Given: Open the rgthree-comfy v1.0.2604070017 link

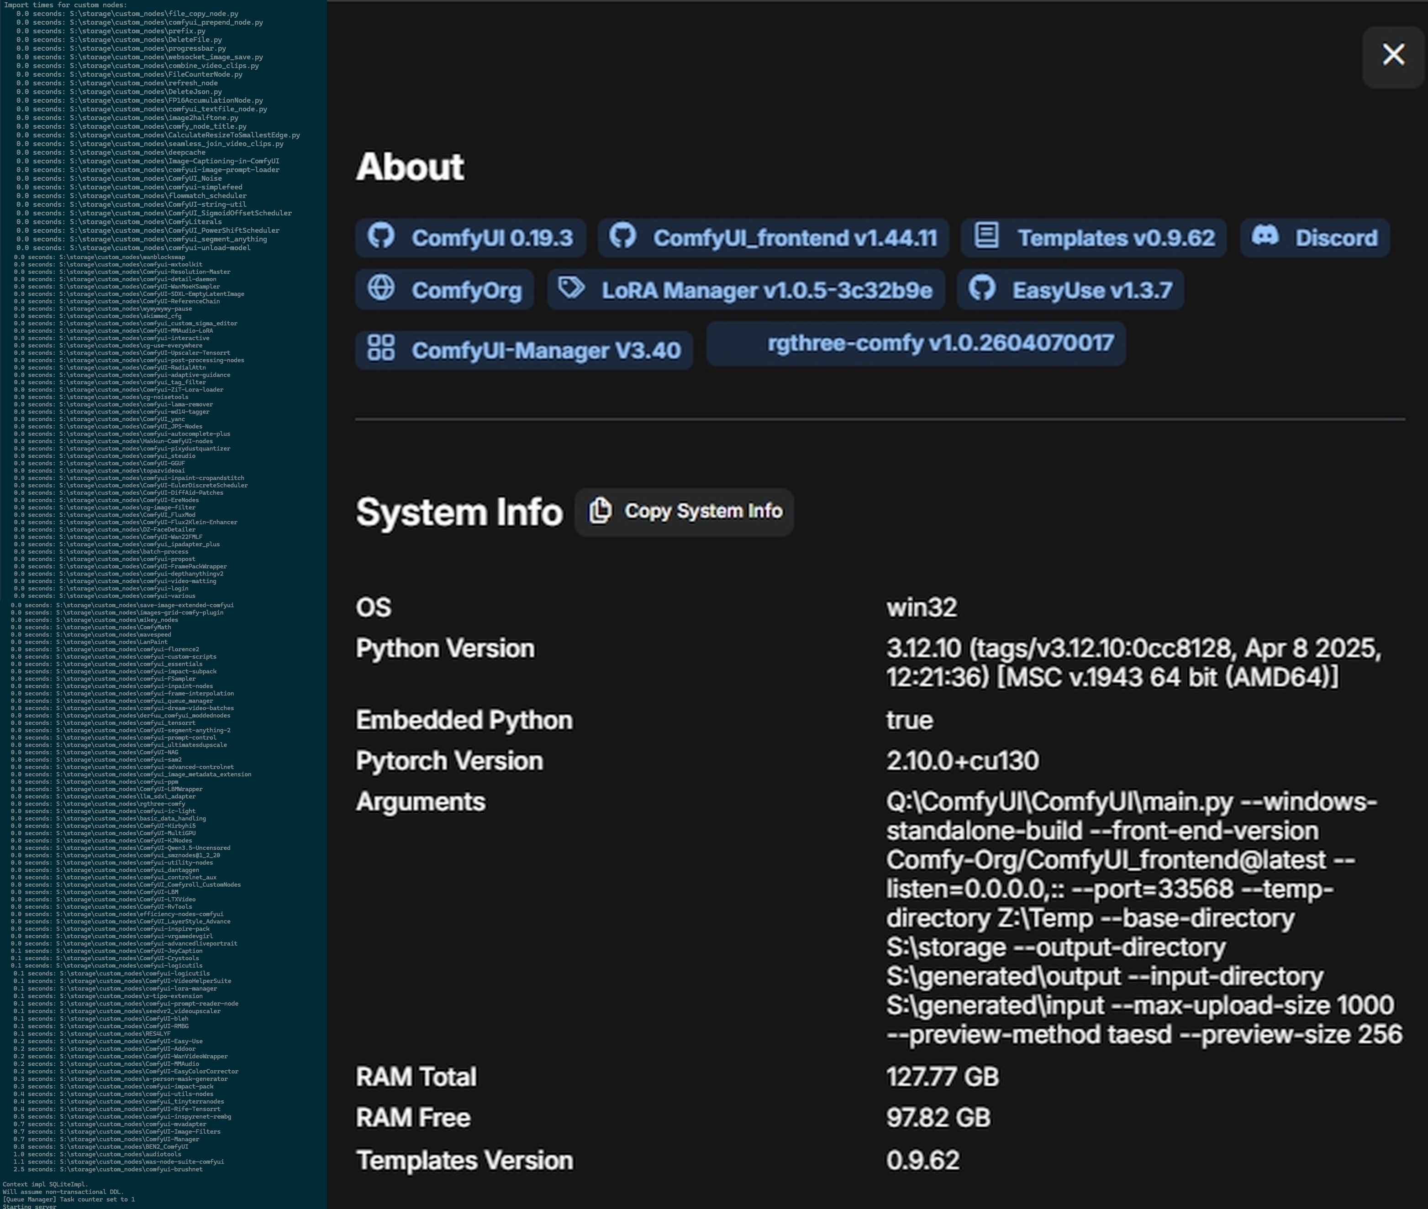Looking at the screenshot, I should tap(940, 343).
